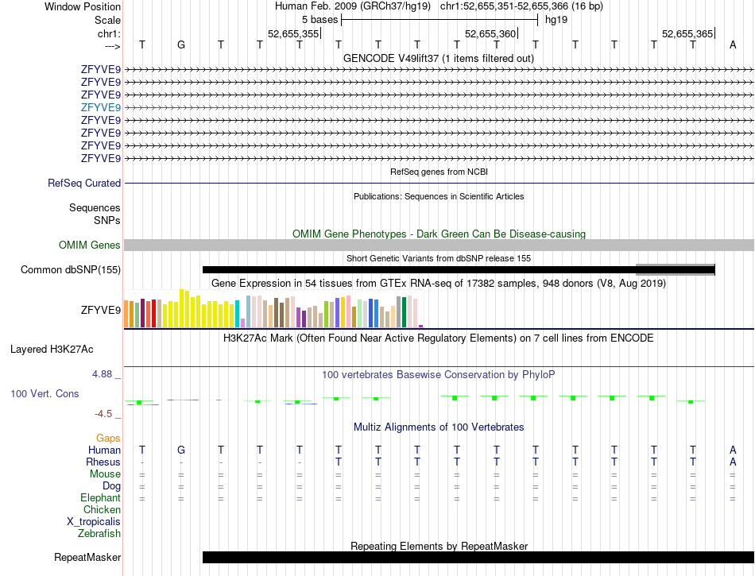Click the Gaps label in alignment track

pos(108,438)
